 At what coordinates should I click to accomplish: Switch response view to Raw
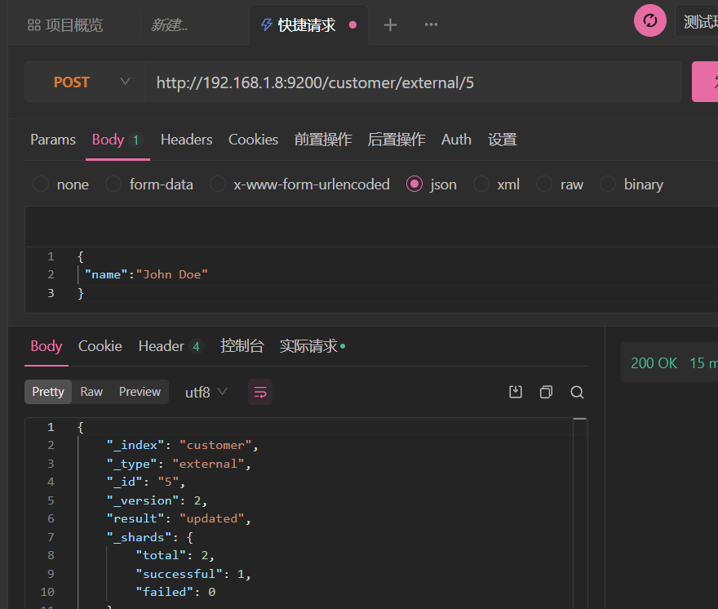(91, 392)
